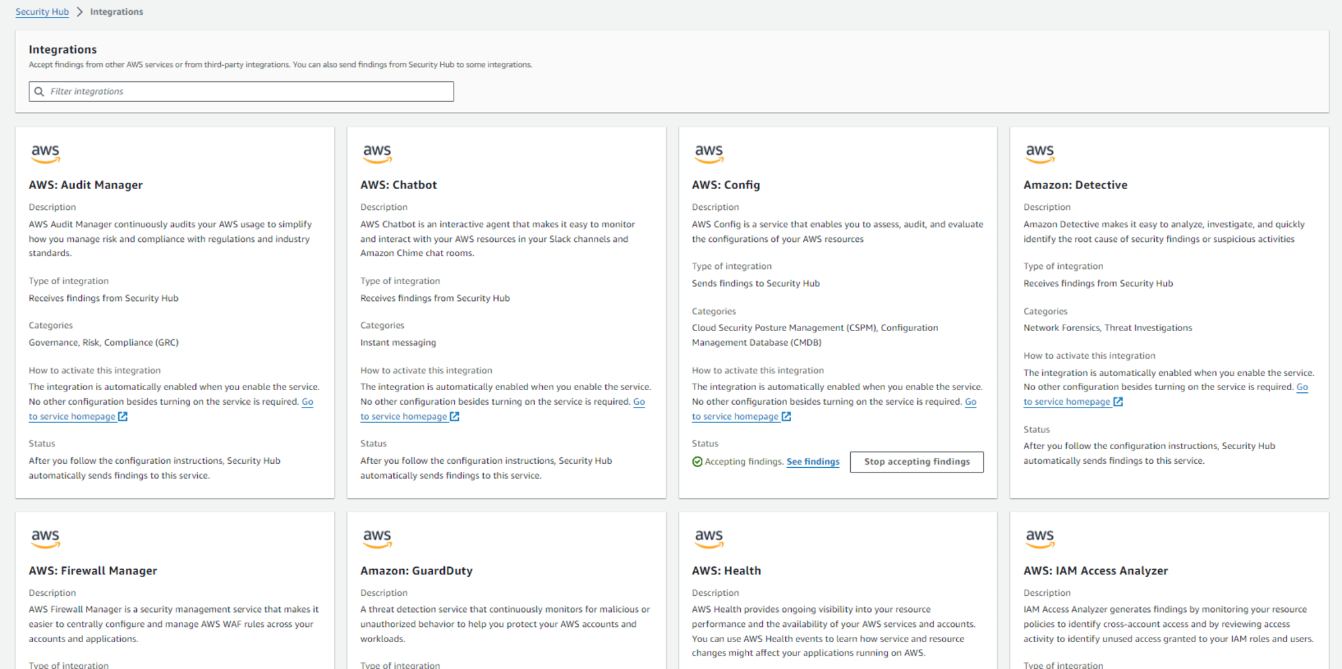Click 'Sends findings to Security Hub' text
1342x669 pixels.
tap(756, 284)
